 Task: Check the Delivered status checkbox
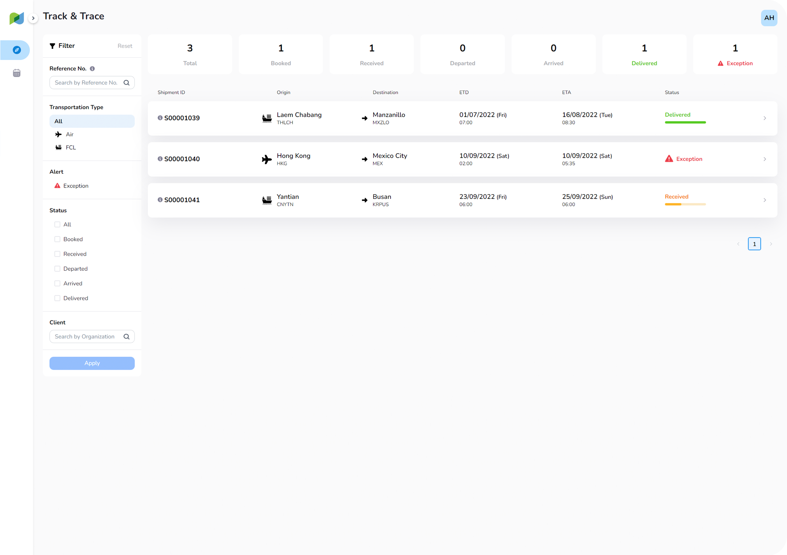coord(57,298)
